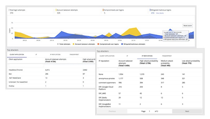
Task: Click the page number input field
Action: (x=150, y=111)
